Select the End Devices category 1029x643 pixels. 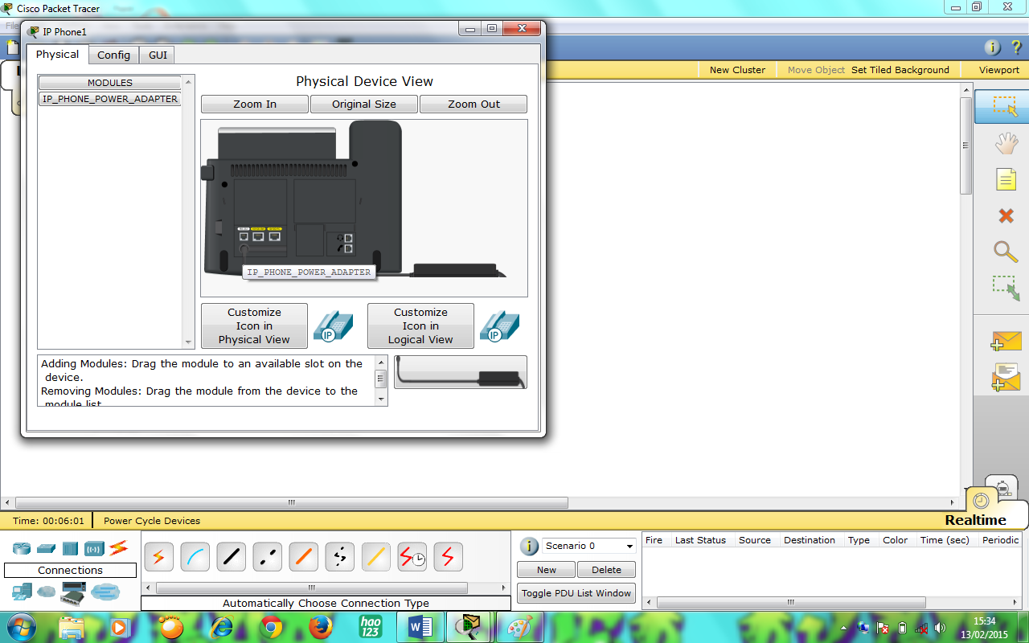coord(22,592)
